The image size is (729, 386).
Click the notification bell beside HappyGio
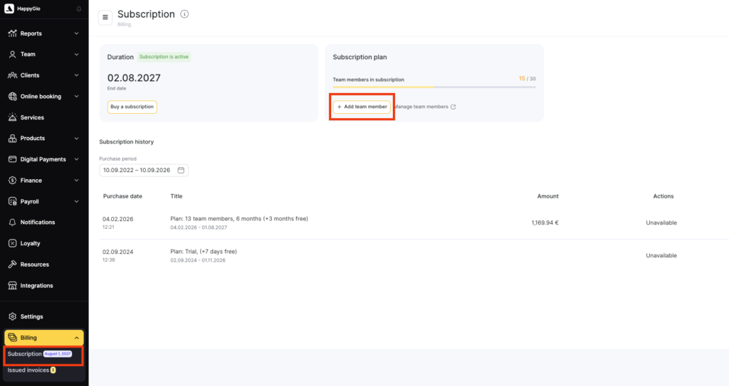pos(79,9)
